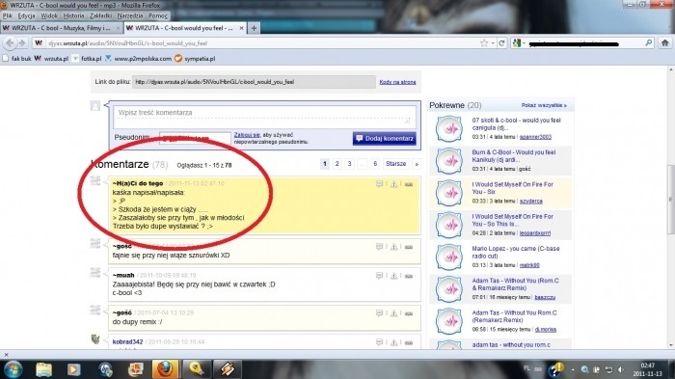Click the Dodaj komentarz button
The width and height of the screenshot is (675, 379).
(x=385, y=138)
